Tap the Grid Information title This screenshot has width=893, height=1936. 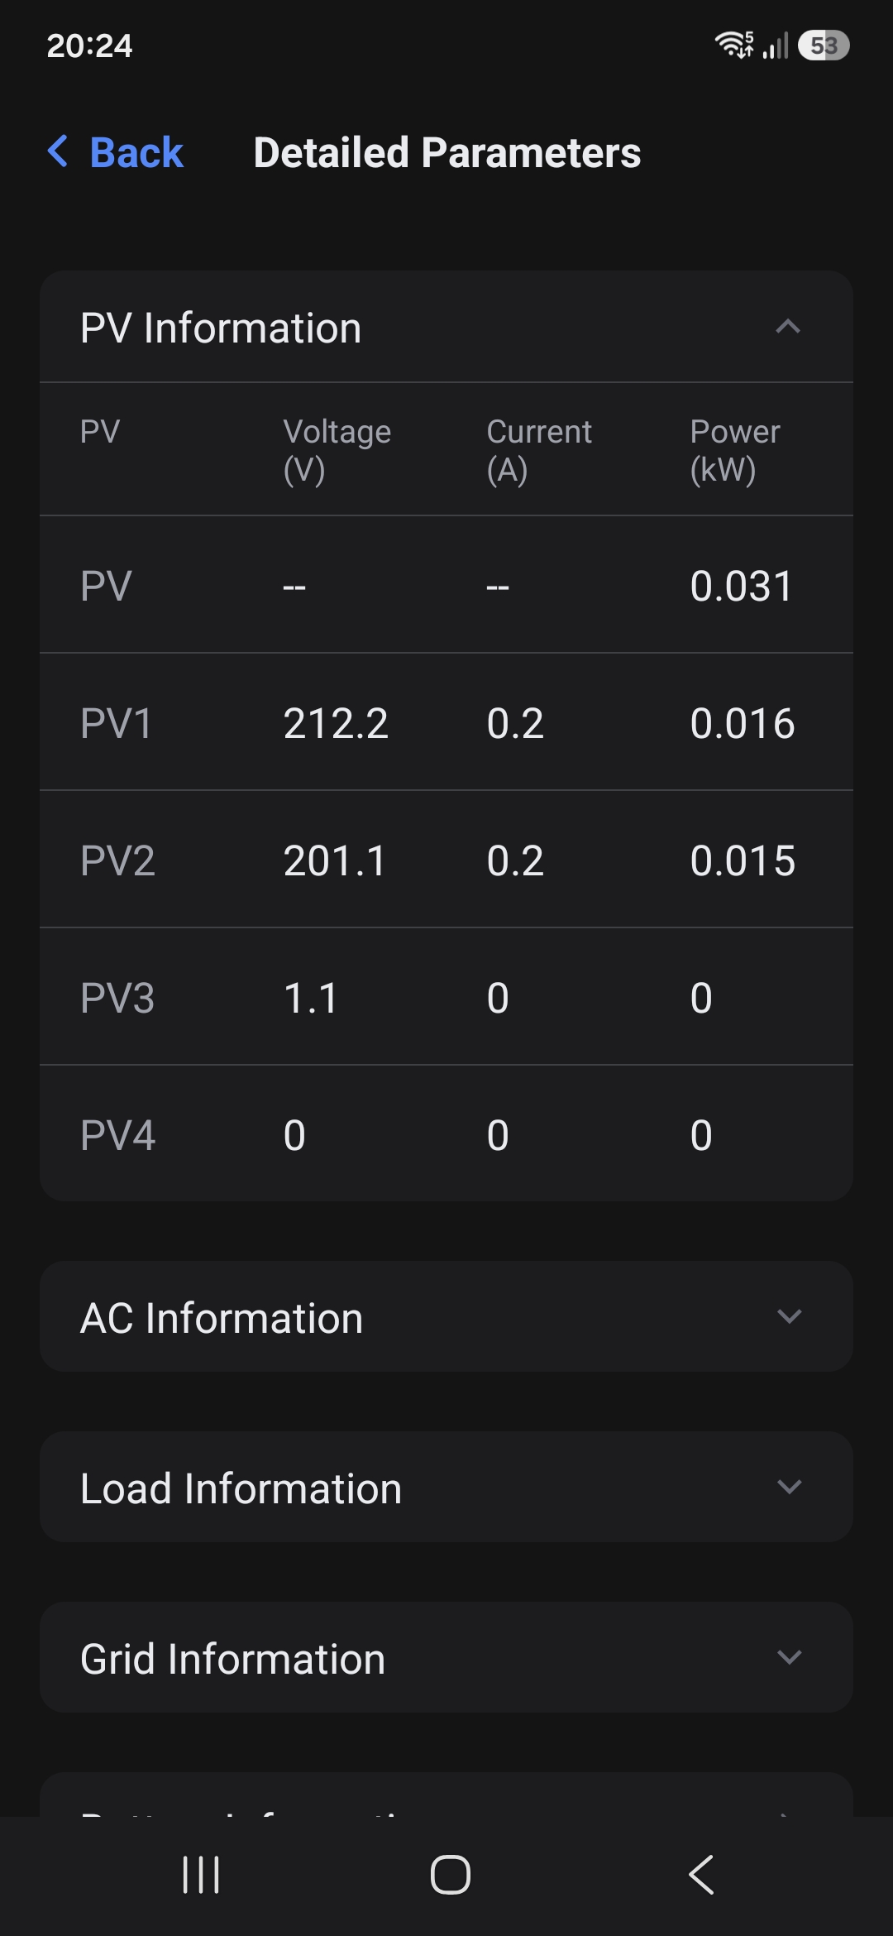(233, 1659)
